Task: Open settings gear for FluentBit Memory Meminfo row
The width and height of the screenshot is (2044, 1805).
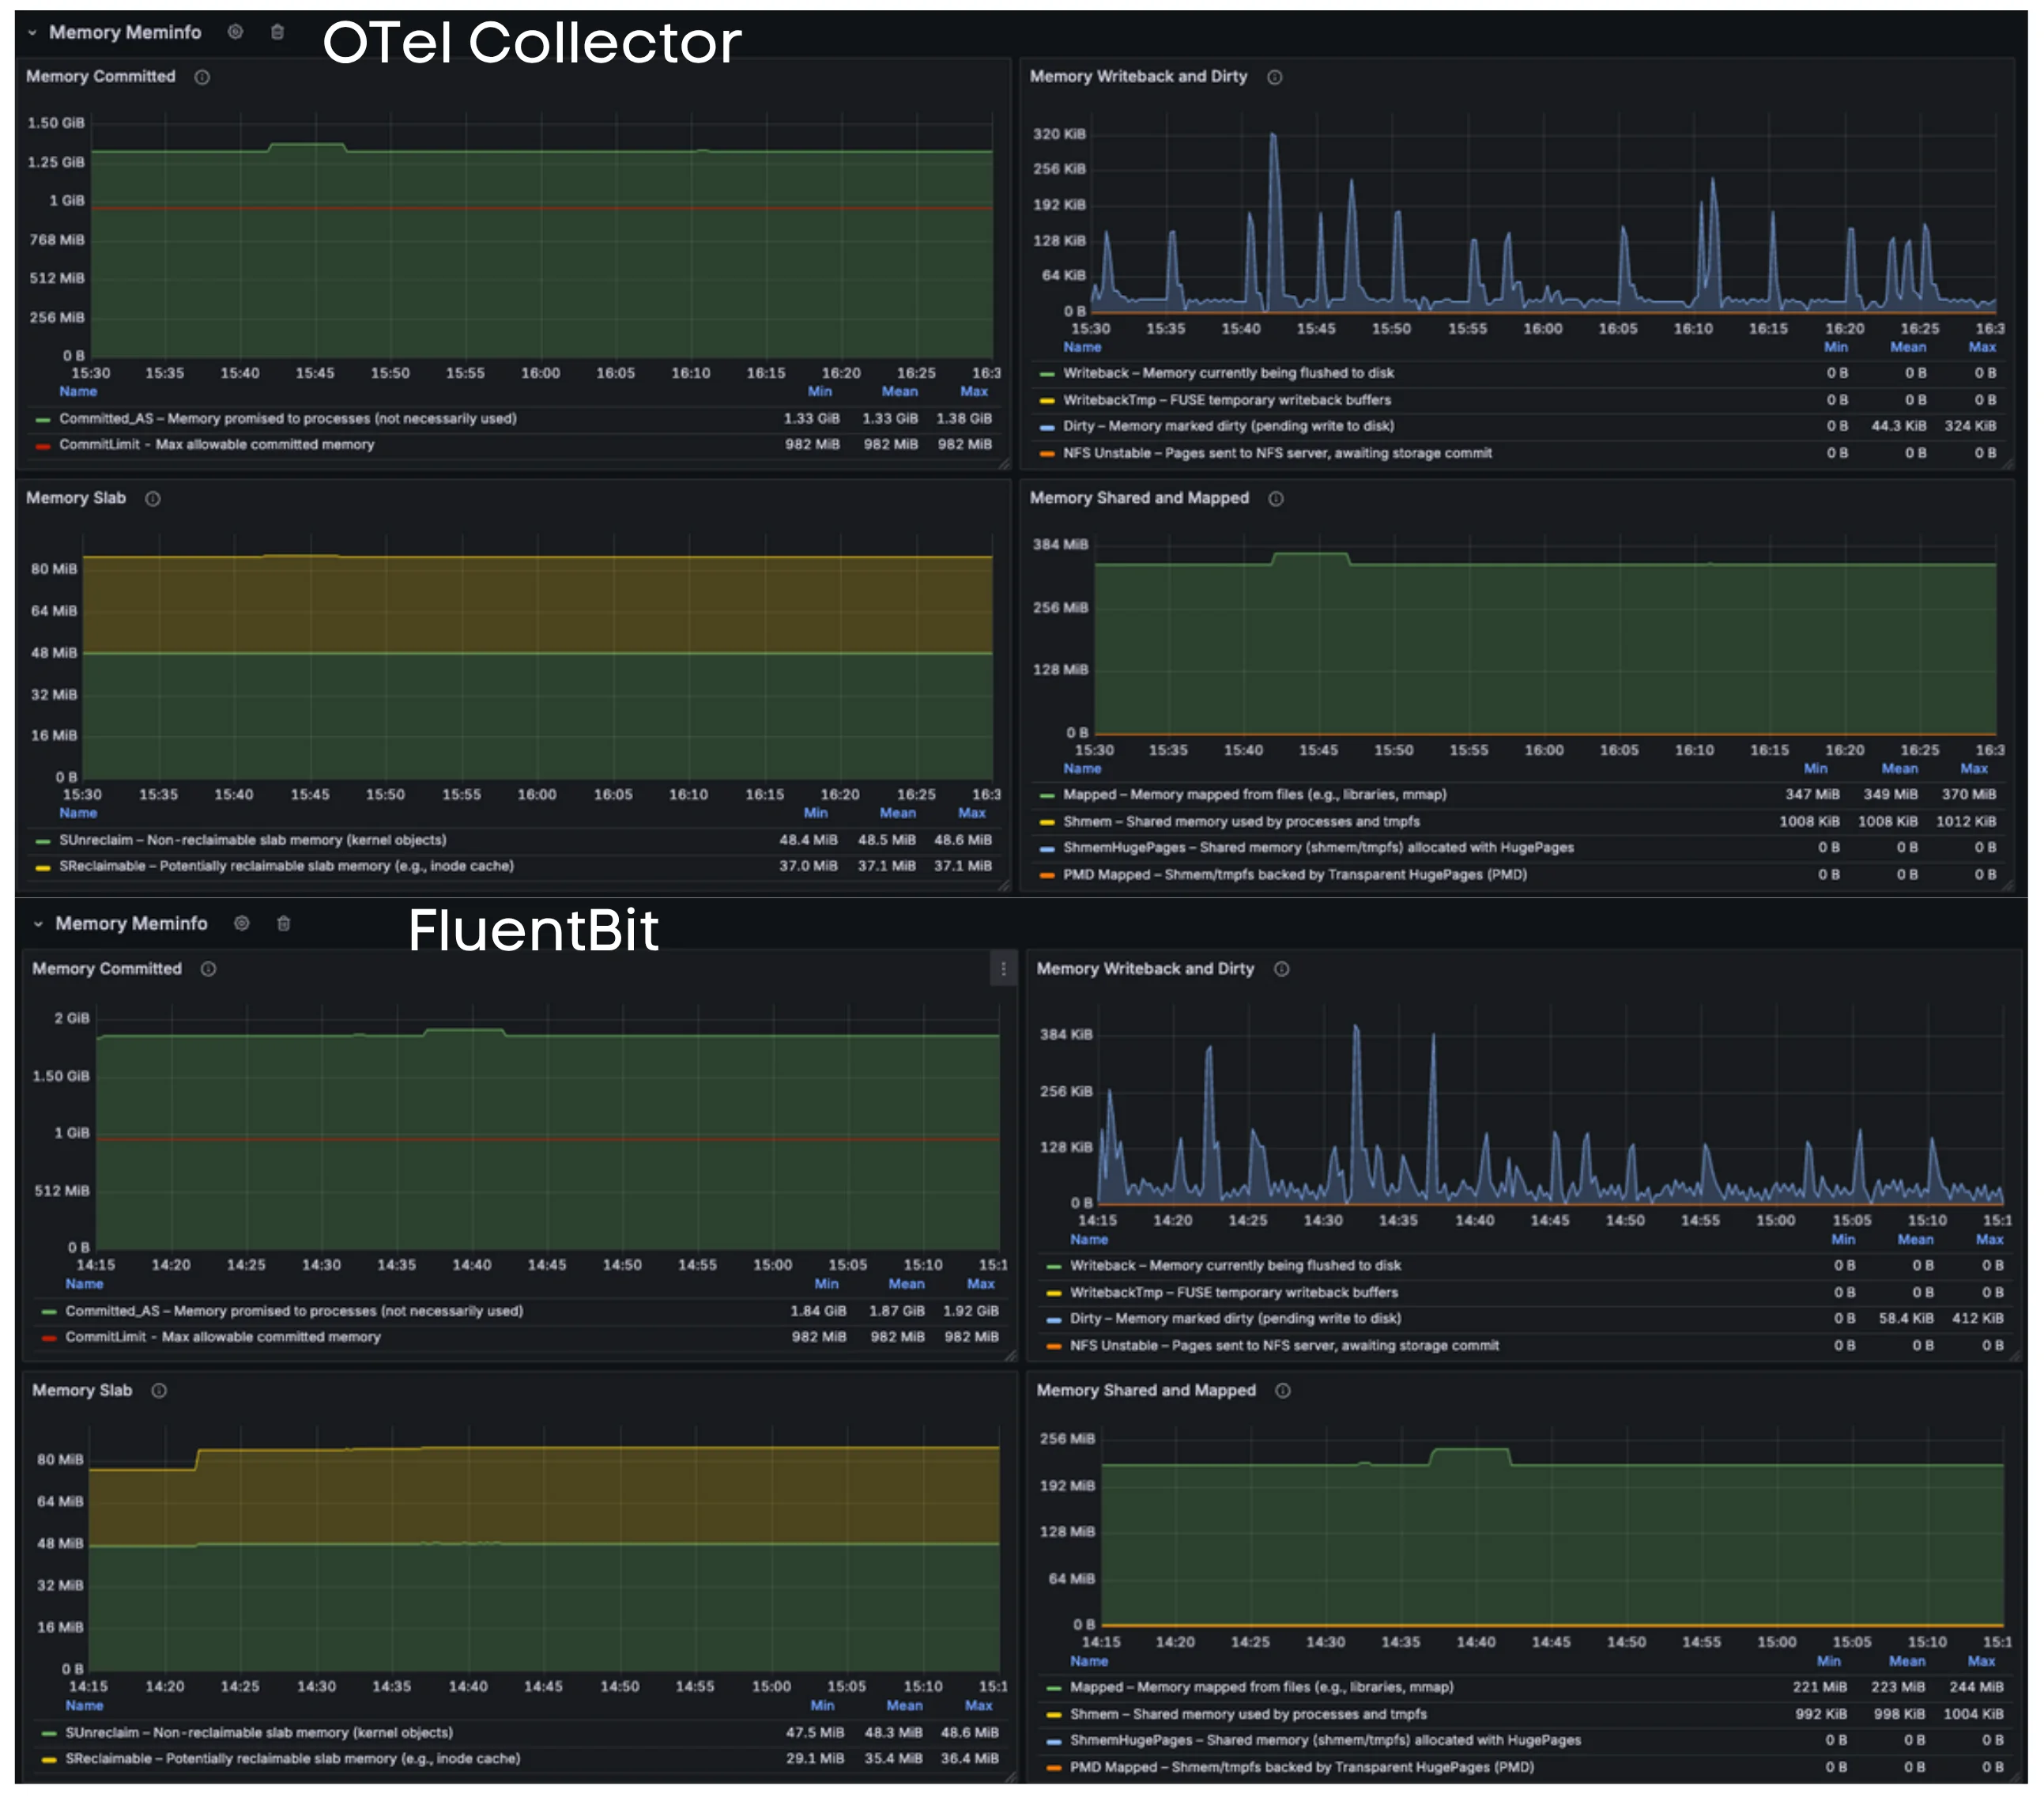Action: [241, 923]
